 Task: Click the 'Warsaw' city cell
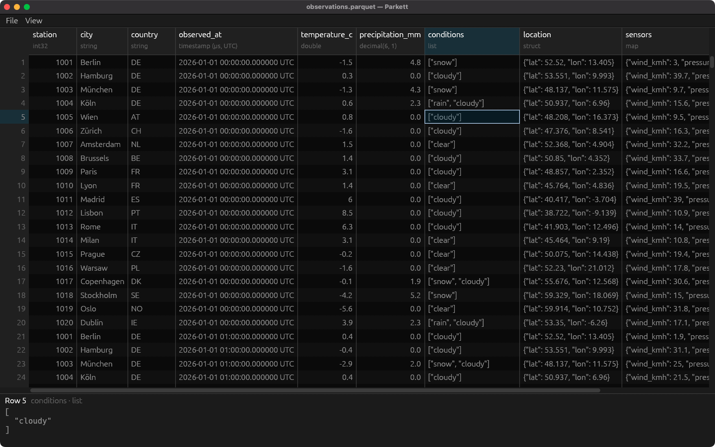click(x=102, y=268)
